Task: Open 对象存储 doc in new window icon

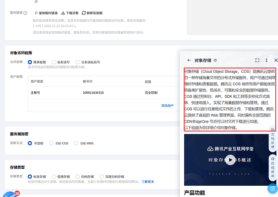Action: [x=215, y=60]
